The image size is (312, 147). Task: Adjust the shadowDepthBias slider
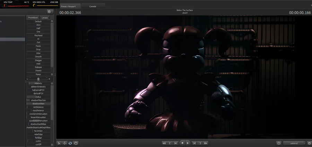click(x=38, y=124)
